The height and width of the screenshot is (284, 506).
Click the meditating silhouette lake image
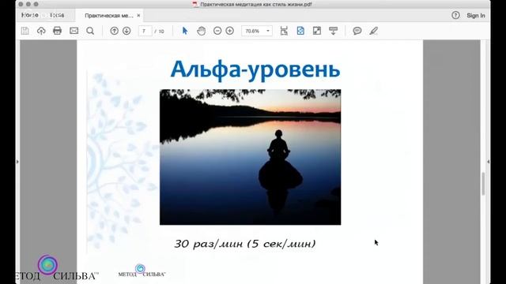[x=250, y=157]
